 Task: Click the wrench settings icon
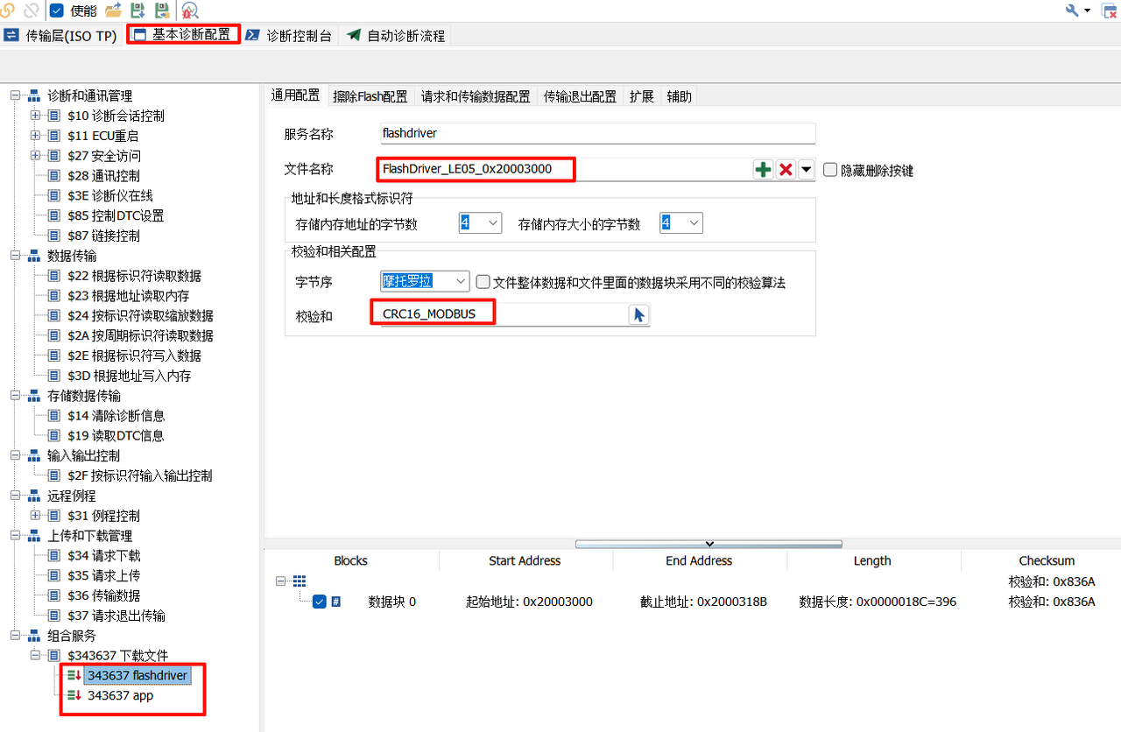tap(1072, 11)
